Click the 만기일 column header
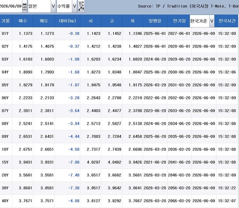 [179, 21]
